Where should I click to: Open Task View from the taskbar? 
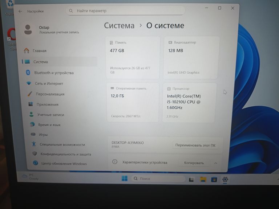(191, 180)
